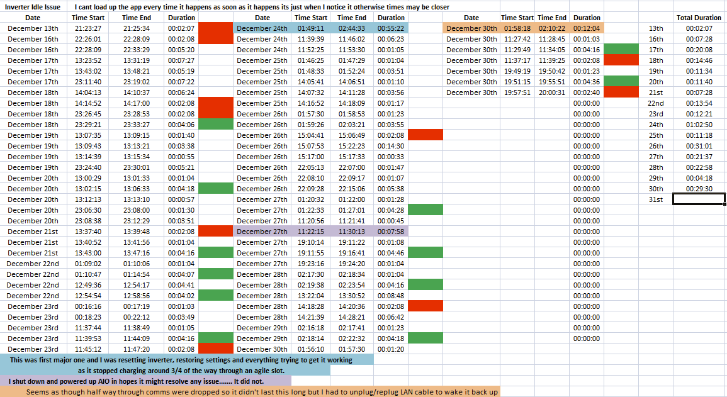The image size is (727, 397).
Task: Select the 'Total Duration' column header
Action: [699, 18]
